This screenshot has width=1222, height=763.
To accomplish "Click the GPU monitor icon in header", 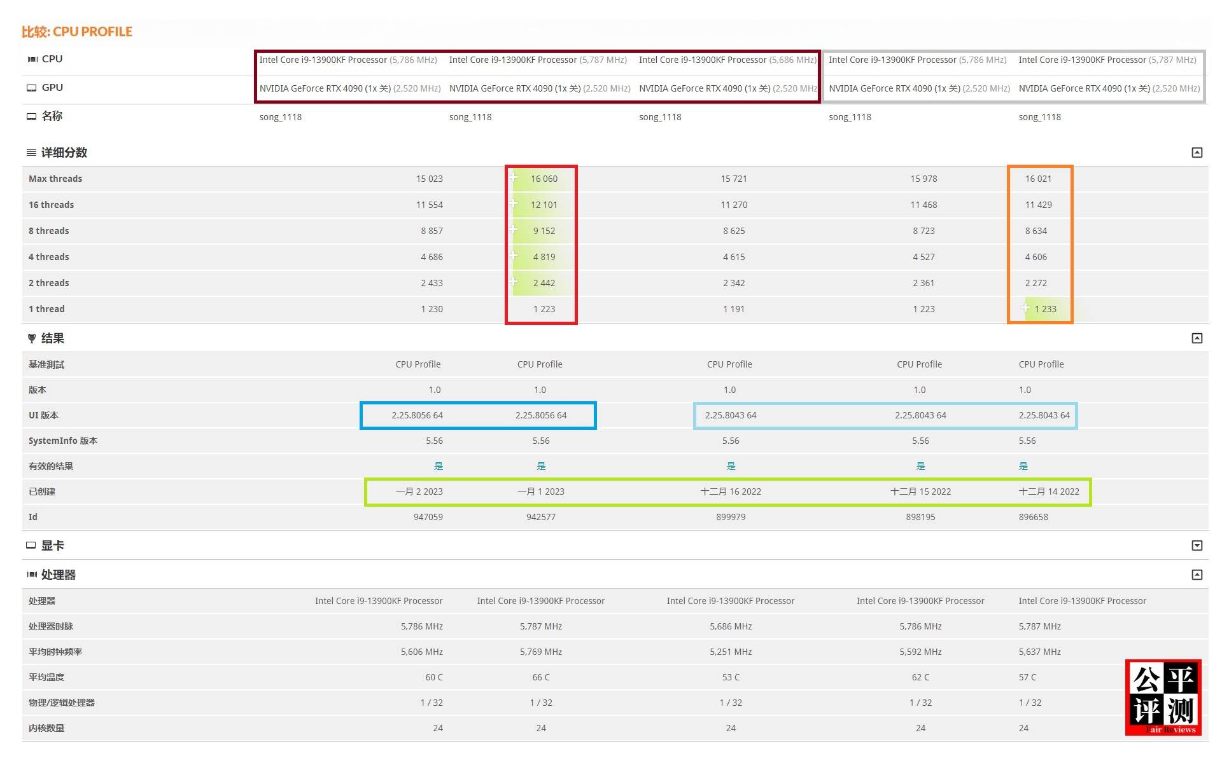I will coord(31,88).
